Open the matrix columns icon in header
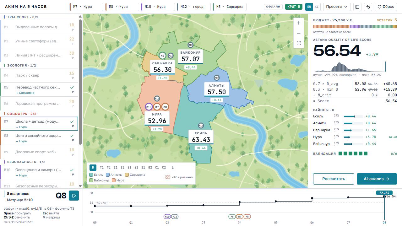Image resolution: width=402 pixels, height=226 pixels. coord(357,7)
